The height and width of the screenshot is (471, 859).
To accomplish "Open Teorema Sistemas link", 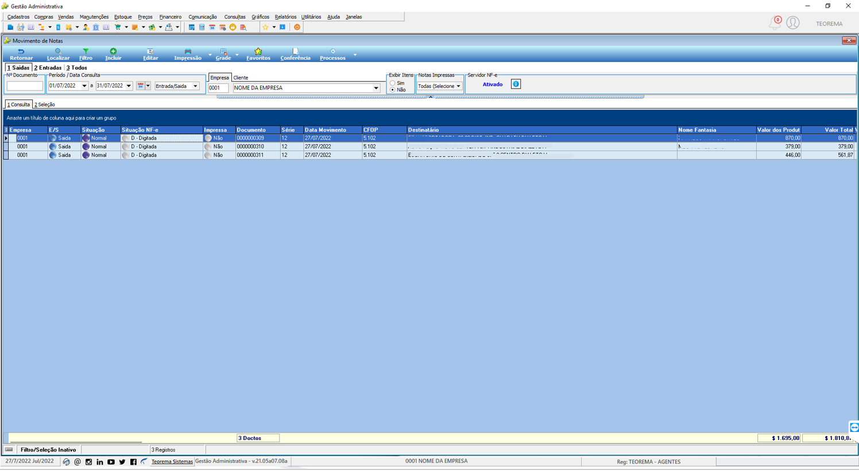I will [x=172, y=462].
